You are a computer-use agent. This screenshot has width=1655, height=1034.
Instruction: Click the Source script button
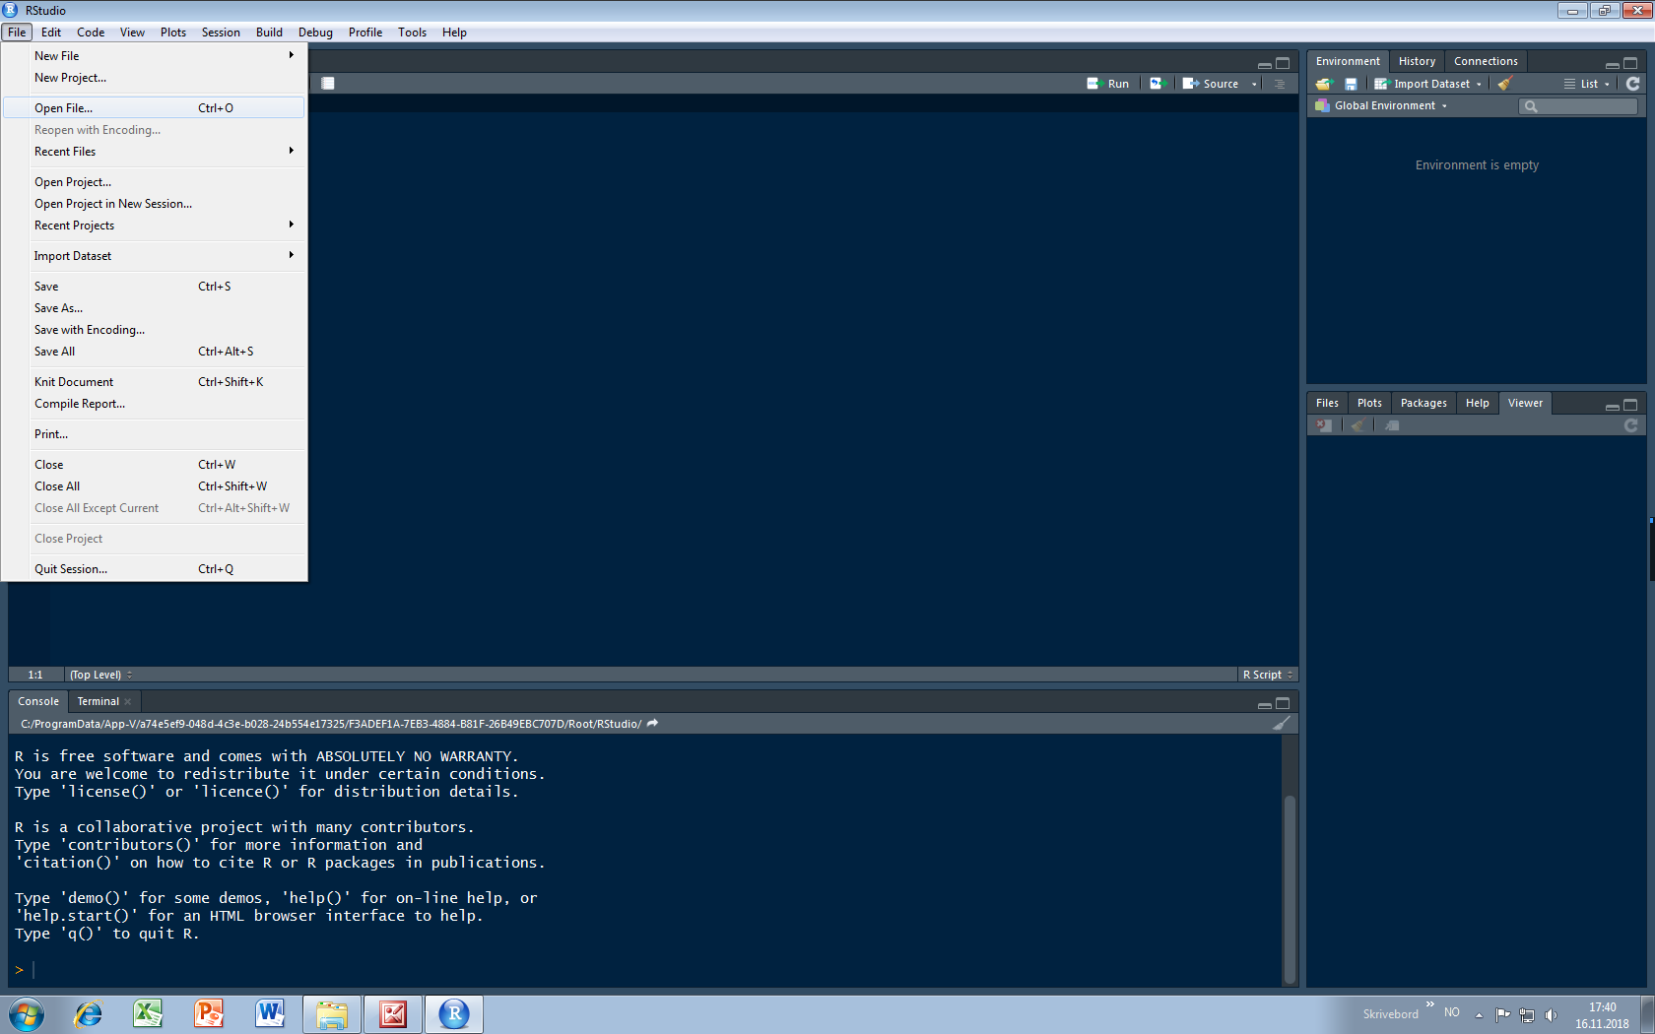[x=1211, y=84]
